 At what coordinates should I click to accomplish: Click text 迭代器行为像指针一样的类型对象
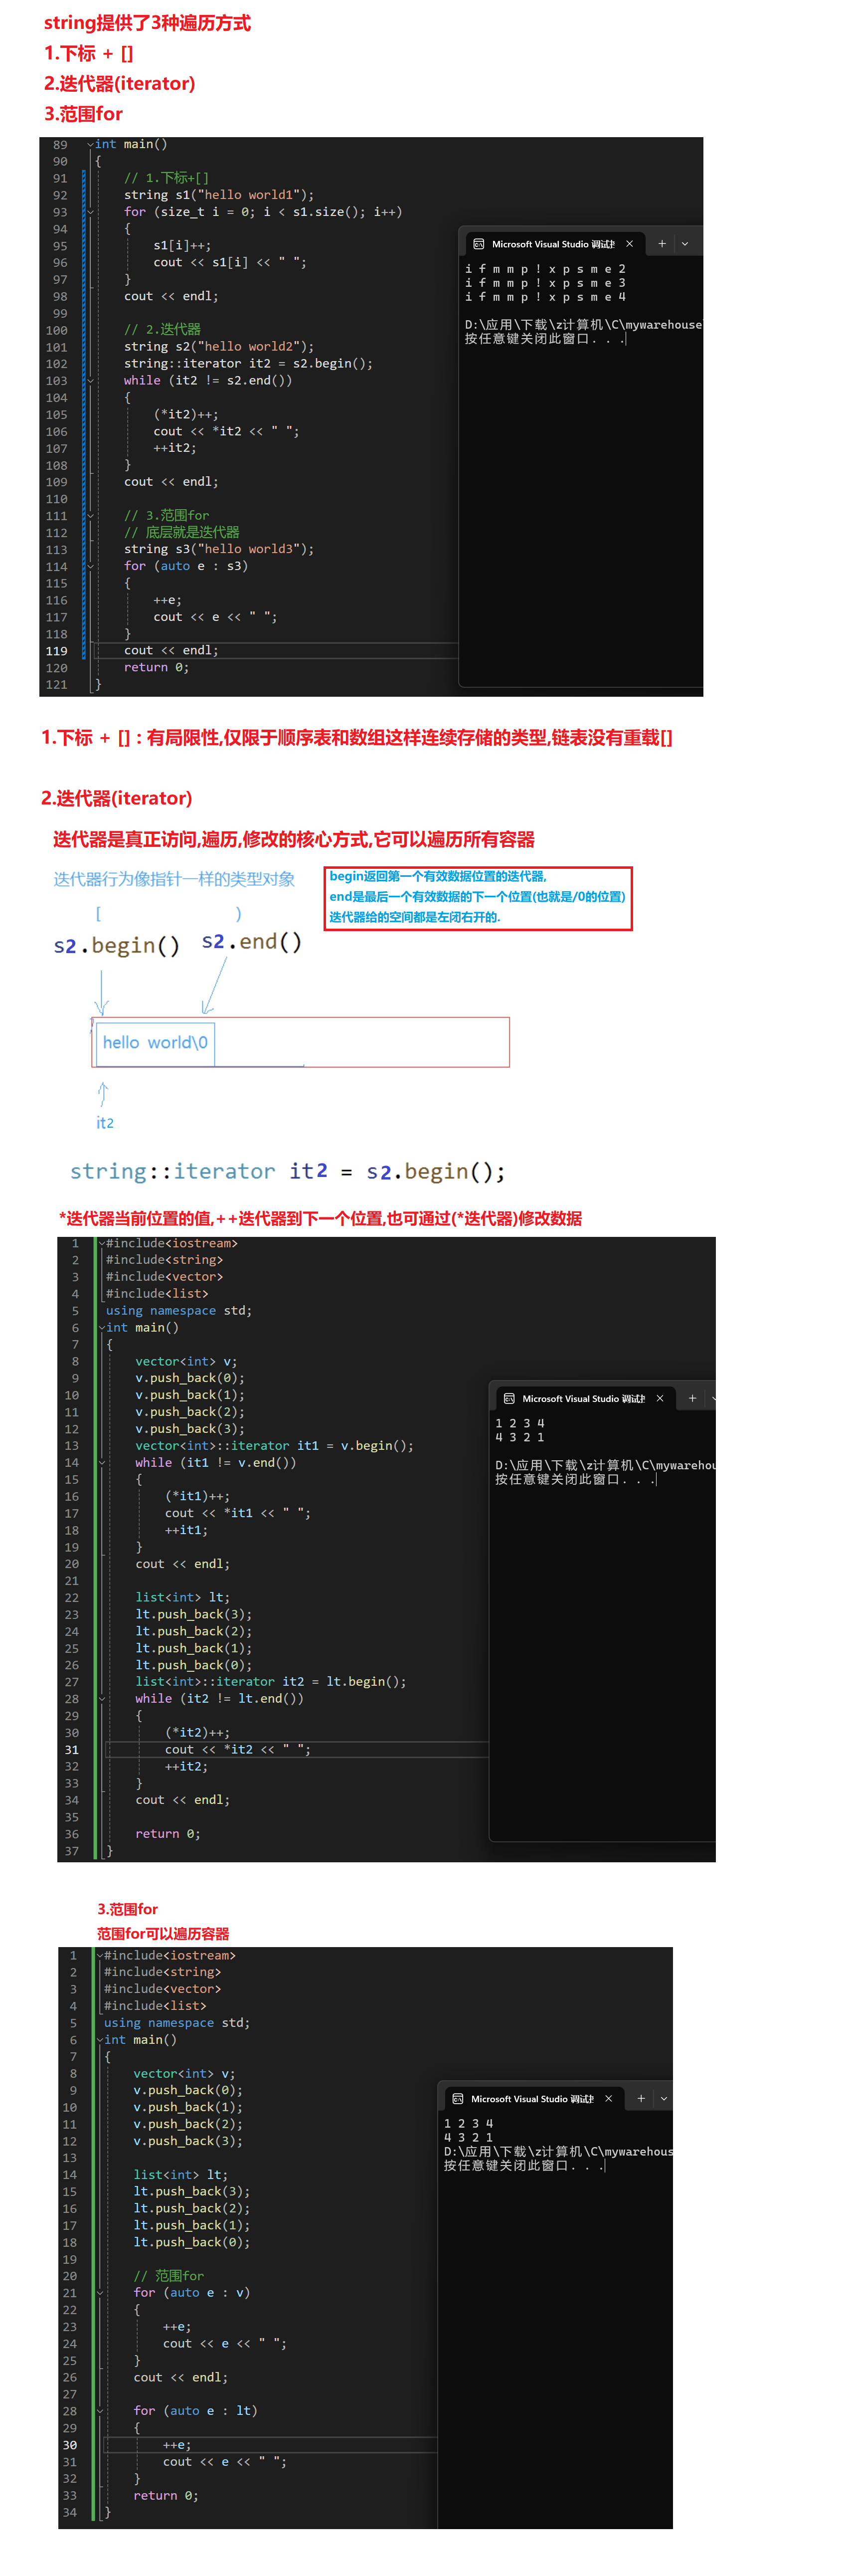[x=174, y=879]
